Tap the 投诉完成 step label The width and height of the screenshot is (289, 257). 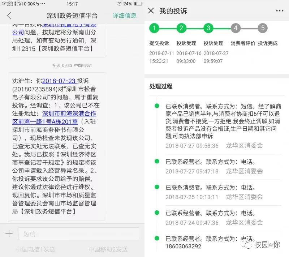point(268,43)
